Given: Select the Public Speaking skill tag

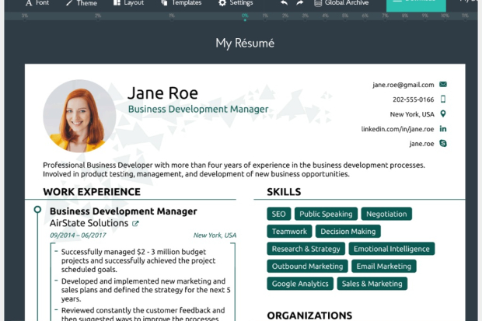Looking at the screenshot, I should point(326,214).
